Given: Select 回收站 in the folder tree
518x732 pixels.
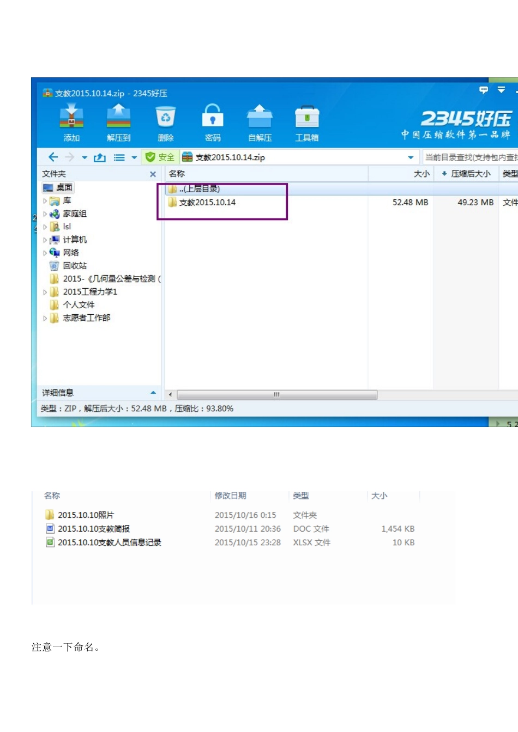Looking at the screenshot, I should pos(68,266).
